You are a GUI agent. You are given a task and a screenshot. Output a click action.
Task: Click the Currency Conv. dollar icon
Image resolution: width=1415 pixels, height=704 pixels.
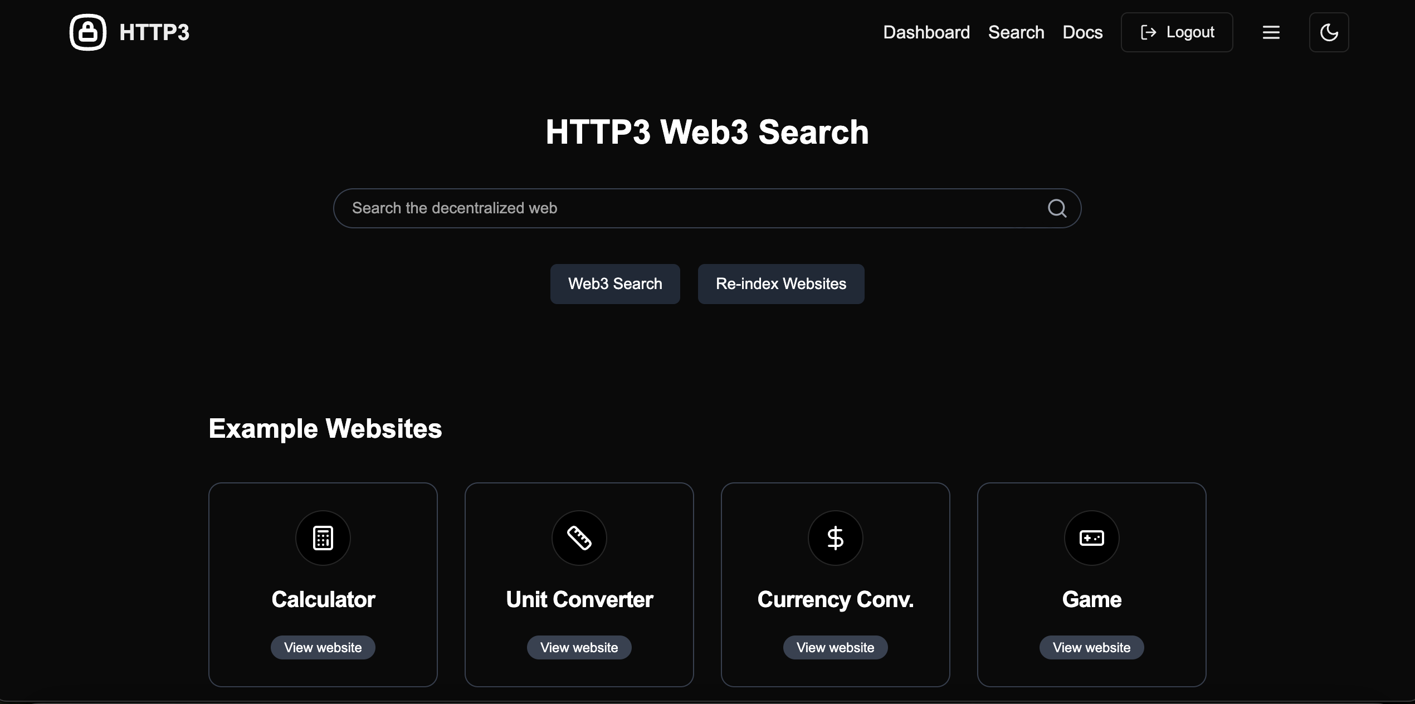tap(836, 538)
